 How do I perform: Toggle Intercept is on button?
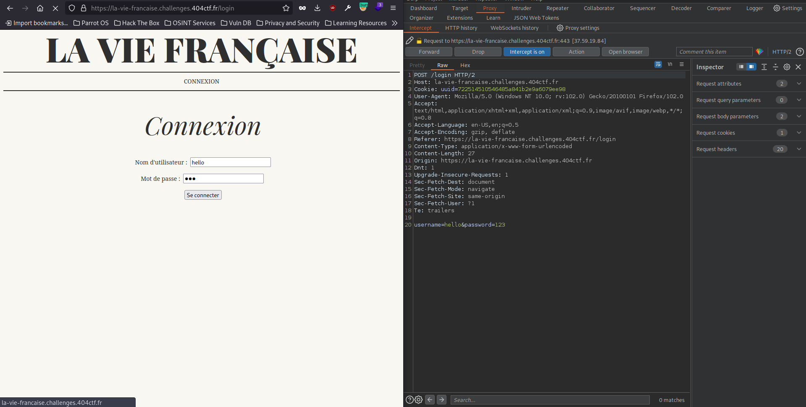click(x=527, y=52)
